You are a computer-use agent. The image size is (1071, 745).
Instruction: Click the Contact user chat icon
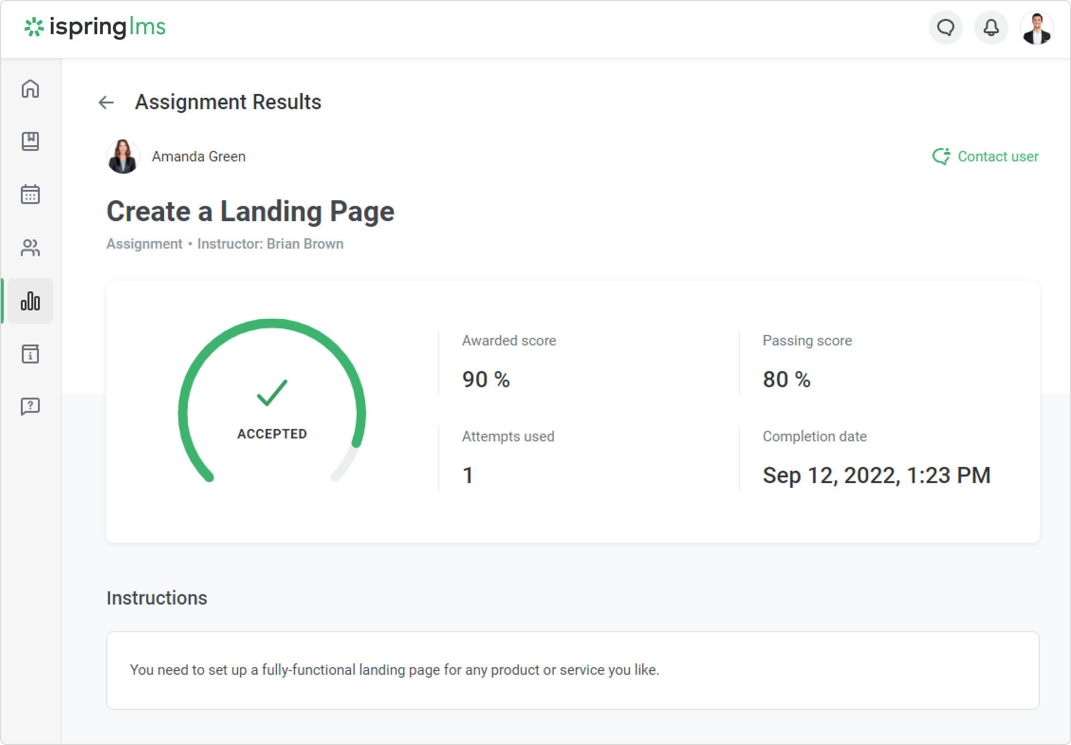point(941,157)
